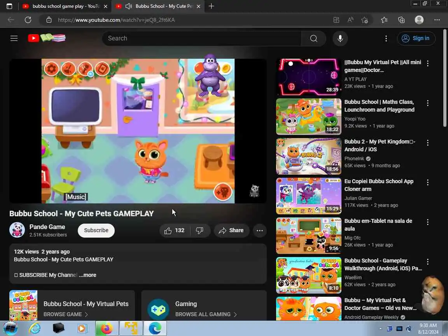
Task: Open the Windows Start orb
Action: point(10,328)
